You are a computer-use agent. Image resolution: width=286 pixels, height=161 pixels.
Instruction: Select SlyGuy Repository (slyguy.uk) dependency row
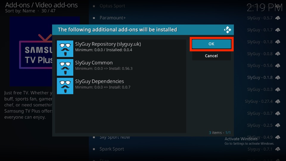pyautogui.click(x=121, y=49)
